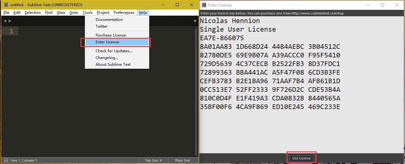Open the Selection menu
The height and width of the screenshot is (164, 405).
pyautogui.click(x=33, y=13)
